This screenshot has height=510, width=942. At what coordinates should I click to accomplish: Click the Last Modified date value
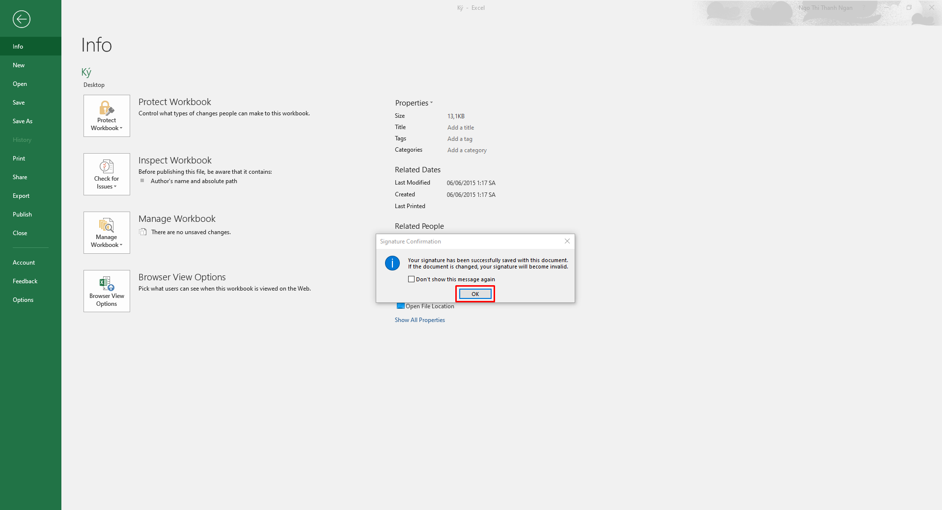(471, 183)
